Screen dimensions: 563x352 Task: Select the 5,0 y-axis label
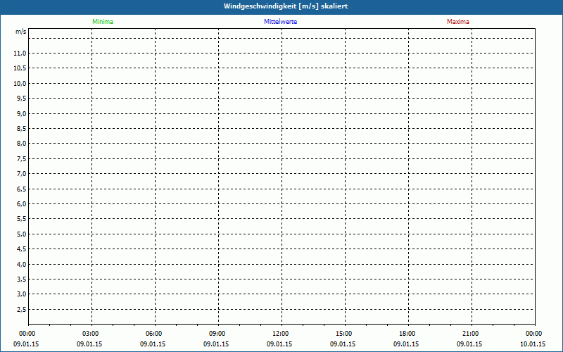coord(22,234)
